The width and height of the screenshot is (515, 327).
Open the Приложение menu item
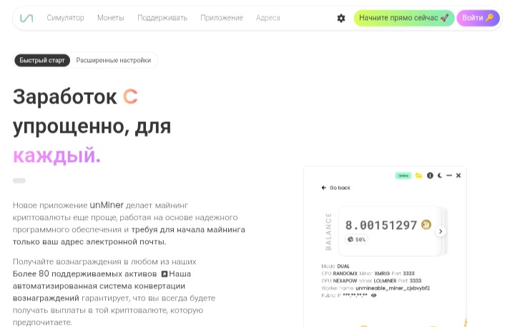(222, 18)
